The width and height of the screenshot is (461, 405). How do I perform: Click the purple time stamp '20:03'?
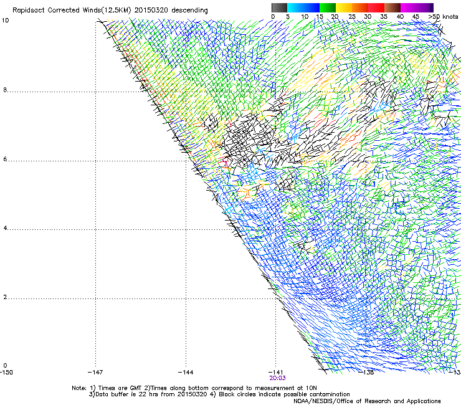277,378
